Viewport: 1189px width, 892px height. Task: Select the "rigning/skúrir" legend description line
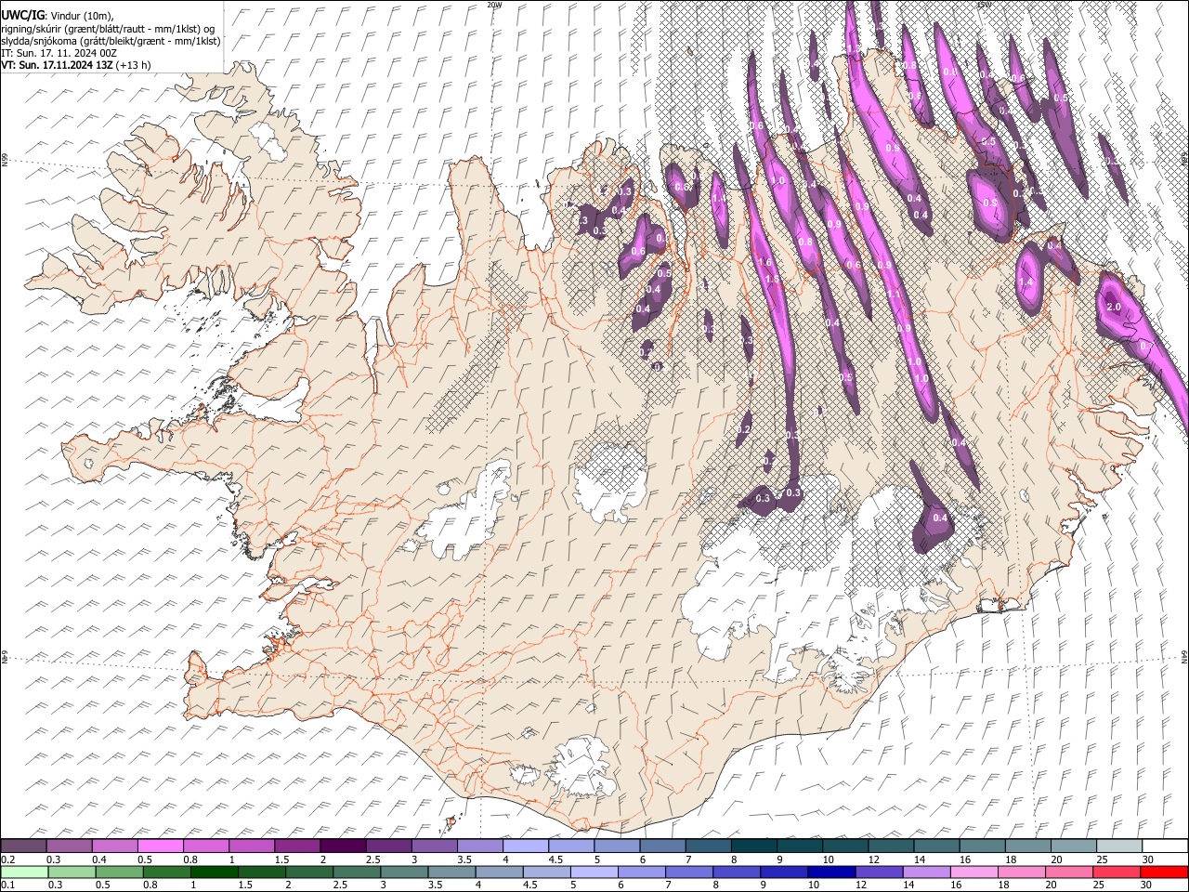click(x=109, y=28)
